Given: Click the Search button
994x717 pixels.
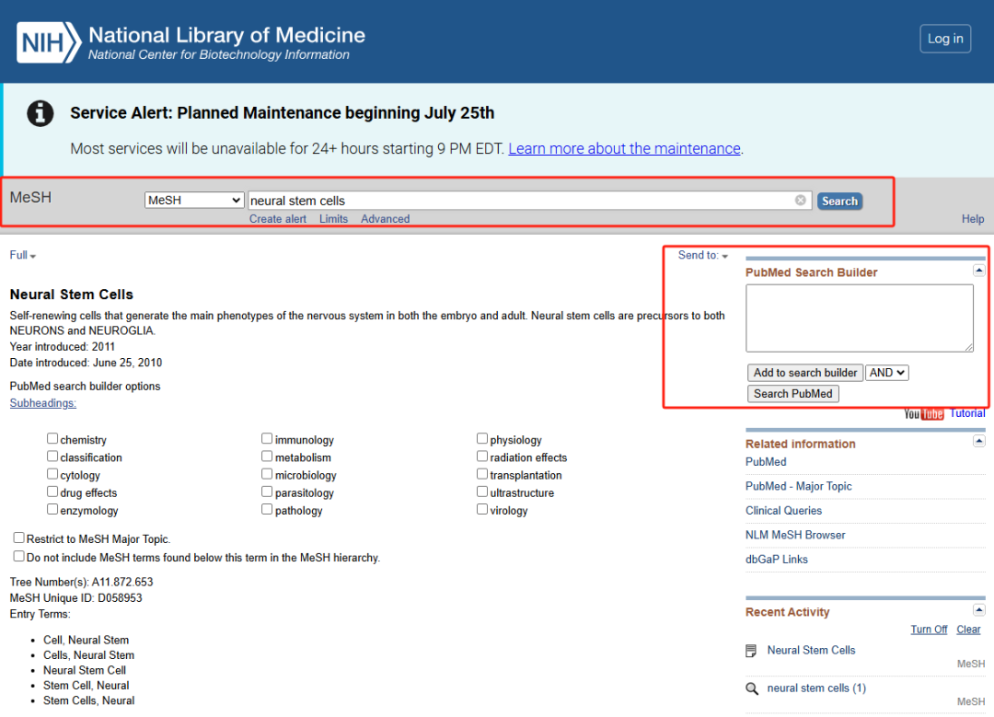Looking at the screenshot, I should [x=839, y=201].
